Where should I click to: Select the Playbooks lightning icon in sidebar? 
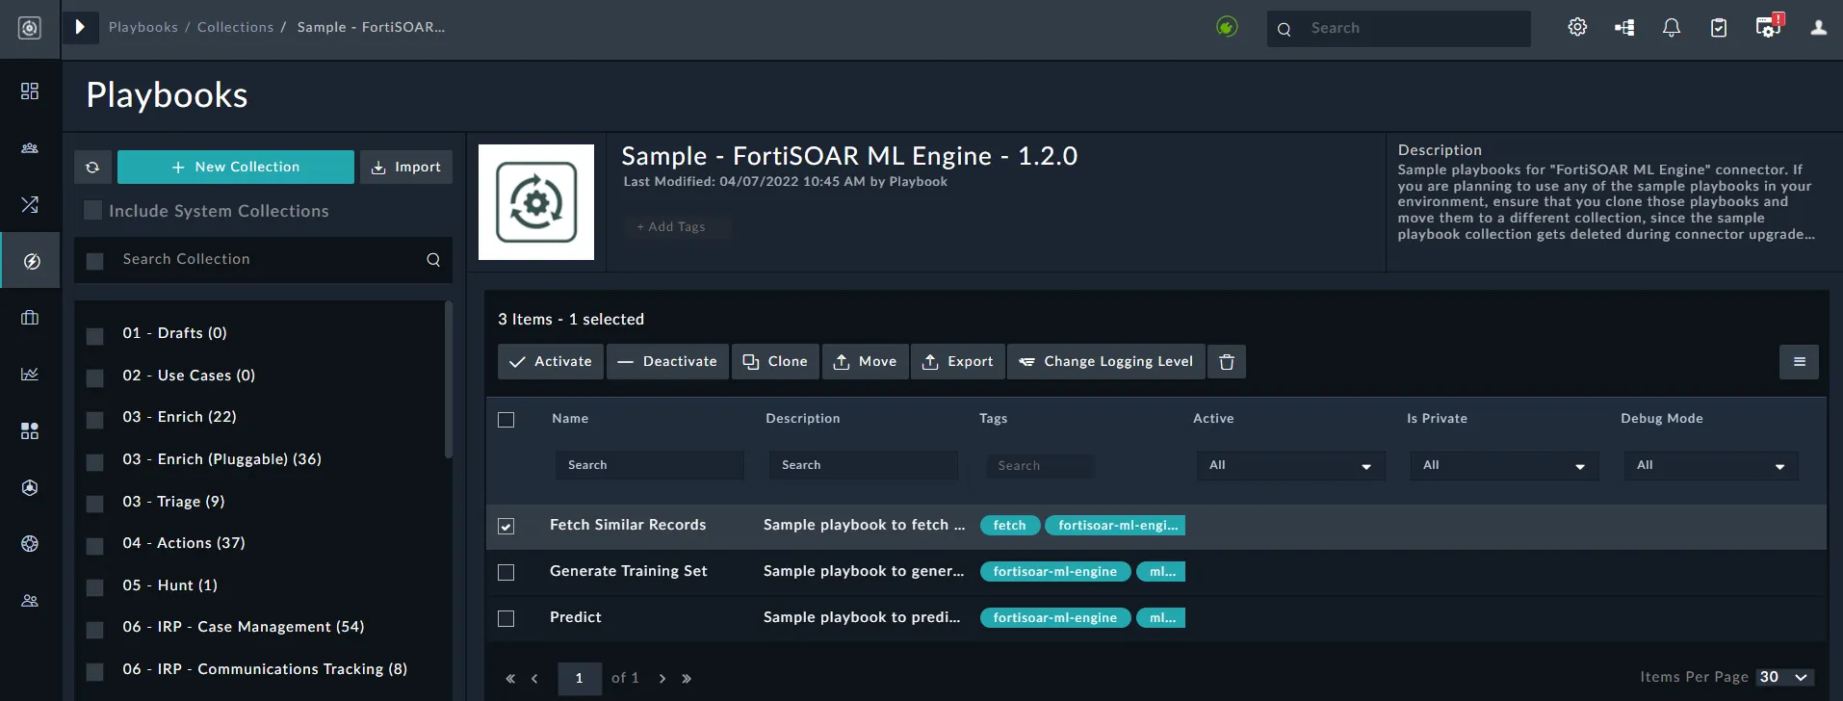31,261
